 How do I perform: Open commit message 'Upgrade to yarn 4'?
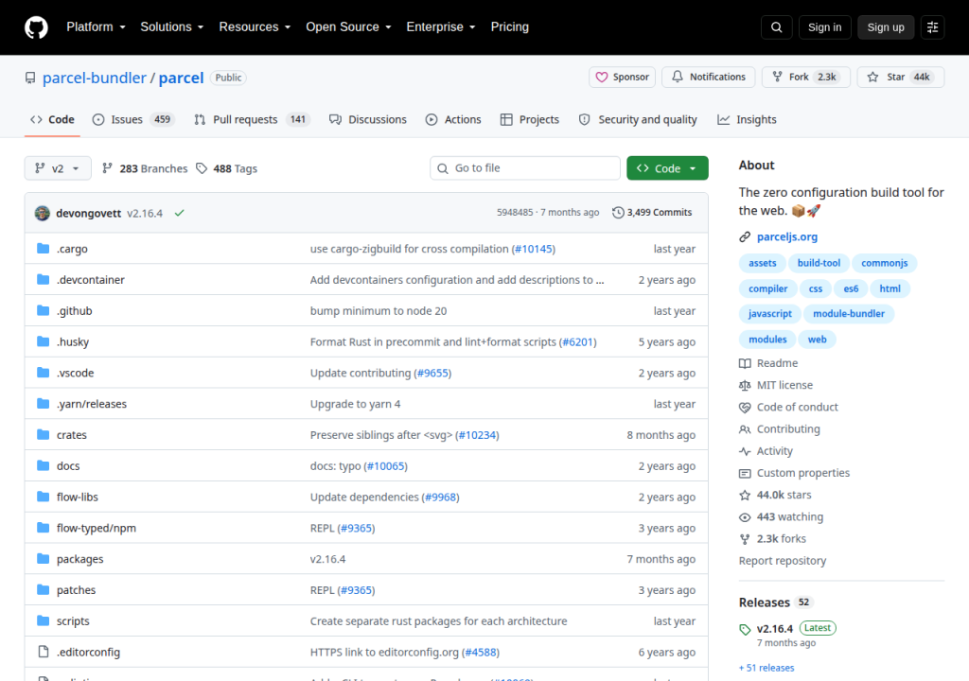[356, 404]
